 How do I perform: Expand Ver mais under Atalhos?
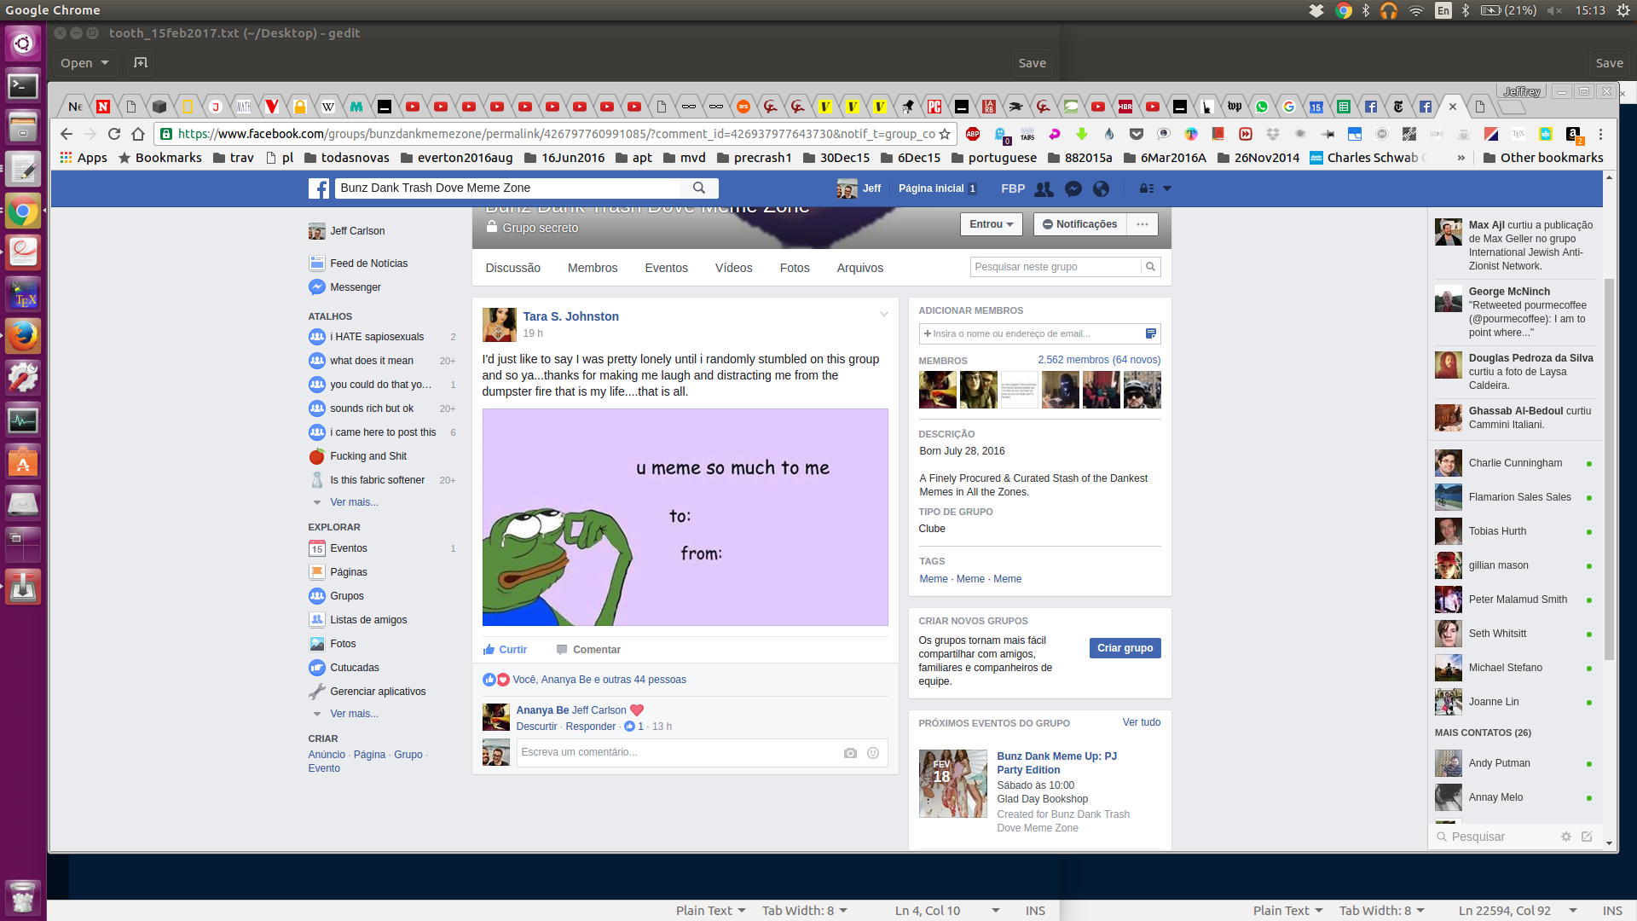354,502
